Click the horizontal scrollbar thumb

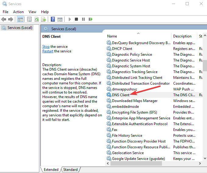pyautogui.click(x=136, y=163)
